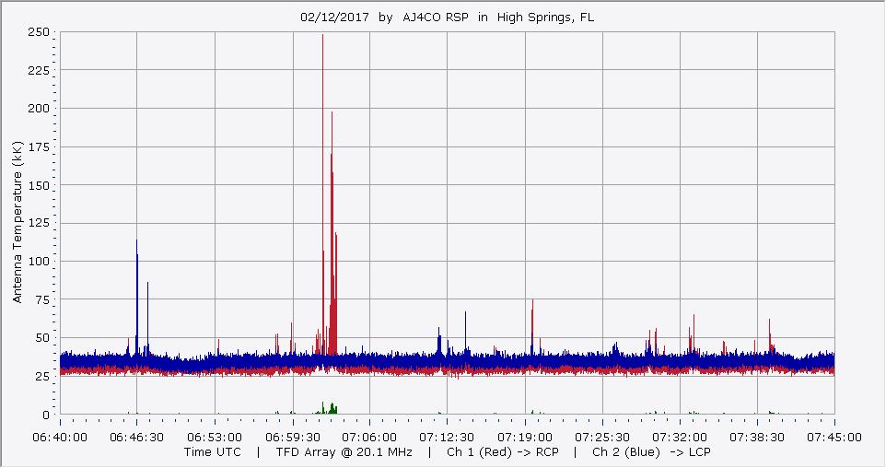Click the 'Antenna Temperature (kK)' axis label
This screenshot has width=886, height=468.
[17, 222]
